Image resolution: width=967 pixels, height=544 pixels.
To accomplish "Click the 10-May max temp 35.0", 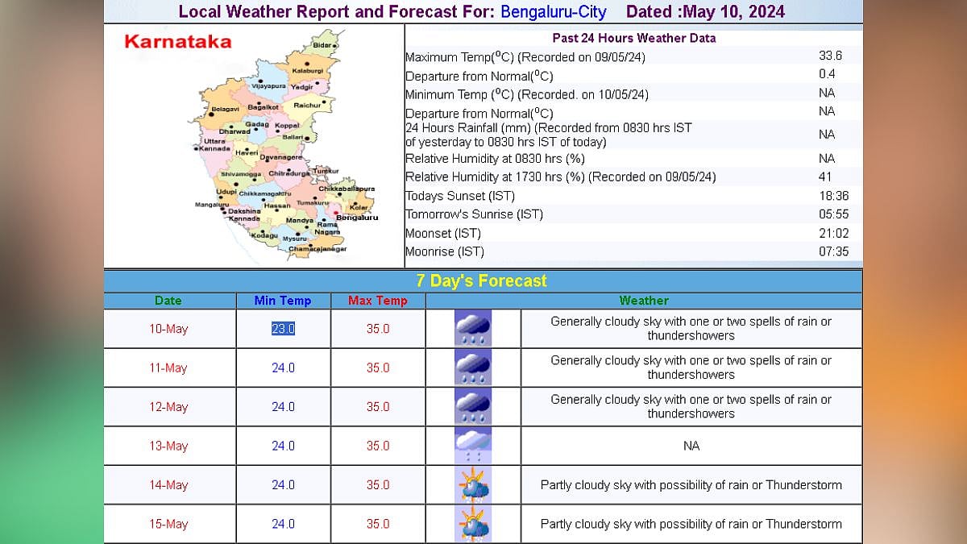I will (378, 329).
